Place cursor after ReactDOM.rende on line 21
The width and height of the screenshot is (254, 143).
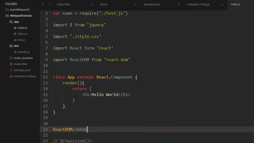[x=87, y=129]
